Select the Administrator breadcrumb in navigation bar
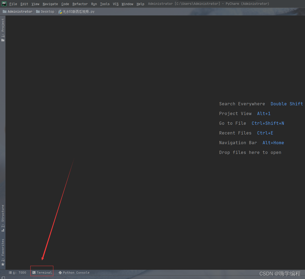Viewport: 305px width, 279px height. tap(18, 12)
